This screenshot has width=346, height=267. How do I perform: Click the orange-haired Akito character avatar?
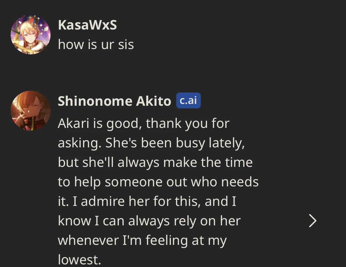30,110
